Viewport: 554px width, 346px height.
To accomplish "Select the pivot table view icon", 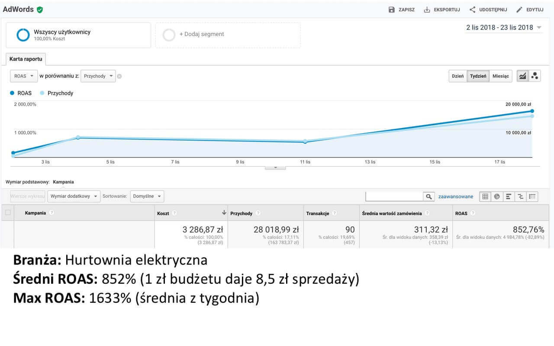I will (532, 196).
